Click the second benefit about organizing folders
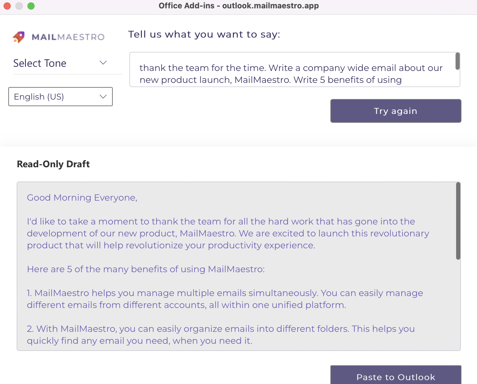Screen dimensions: 477x384 221,335
